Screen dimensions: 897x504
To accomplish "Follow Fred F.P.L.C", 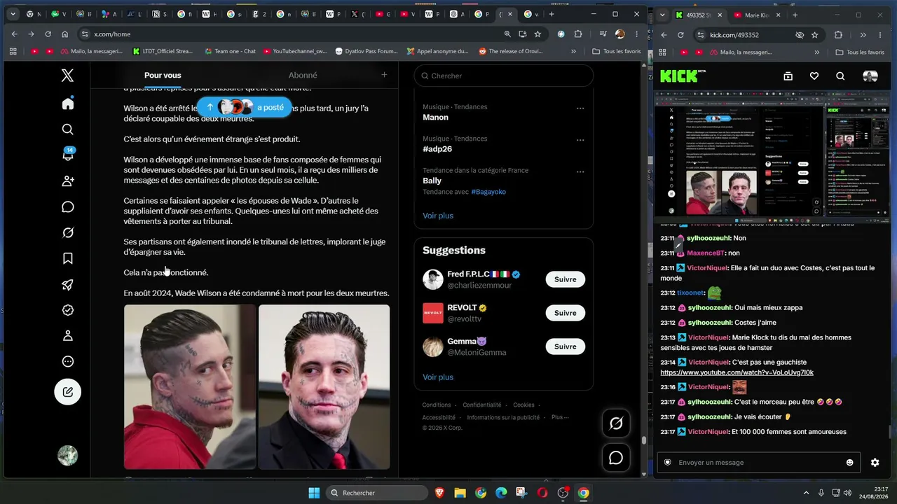I will click(x=565, y=279).
